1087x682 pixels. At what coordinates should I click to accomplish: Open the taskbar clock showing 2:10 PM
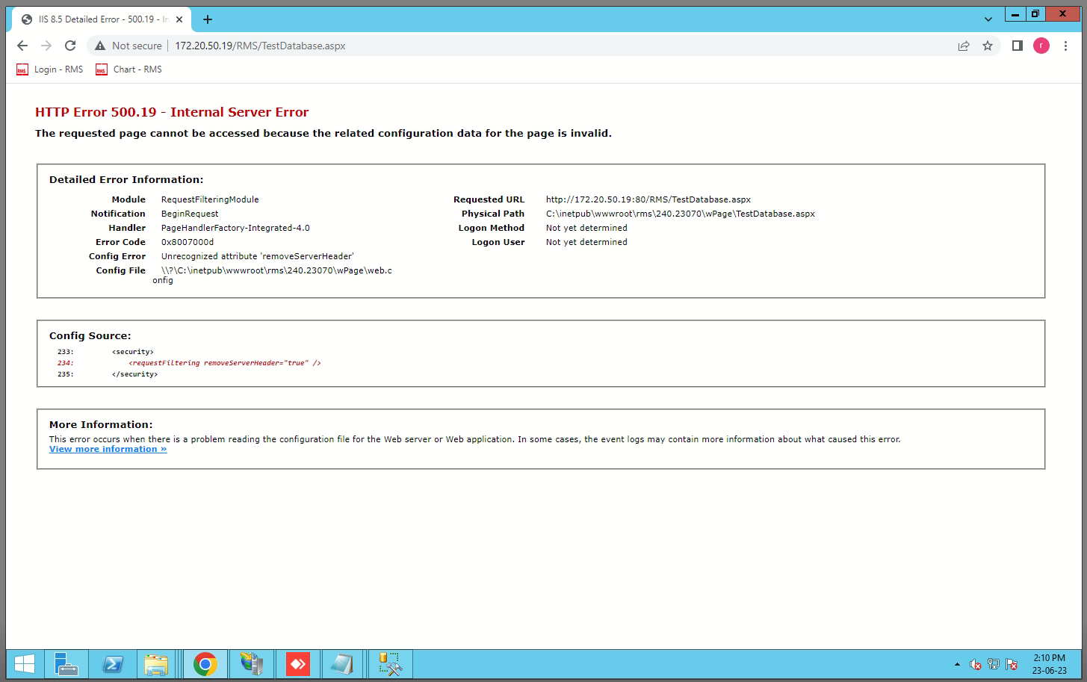(1049, 664)
